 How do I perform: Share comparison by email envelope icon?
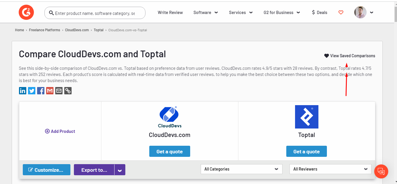pos(59,91)
